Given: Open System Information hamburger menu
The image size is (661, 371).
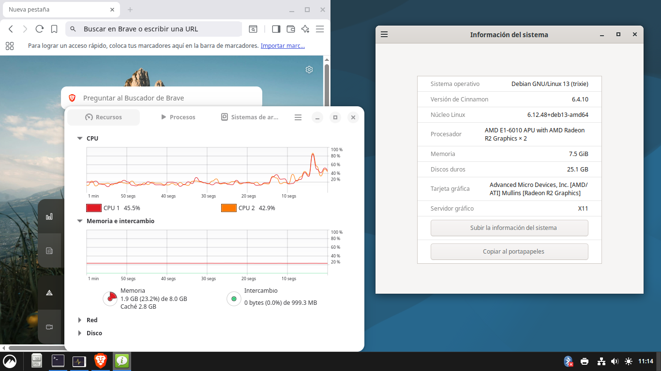Looking at the screenshot, I should 384,35.
